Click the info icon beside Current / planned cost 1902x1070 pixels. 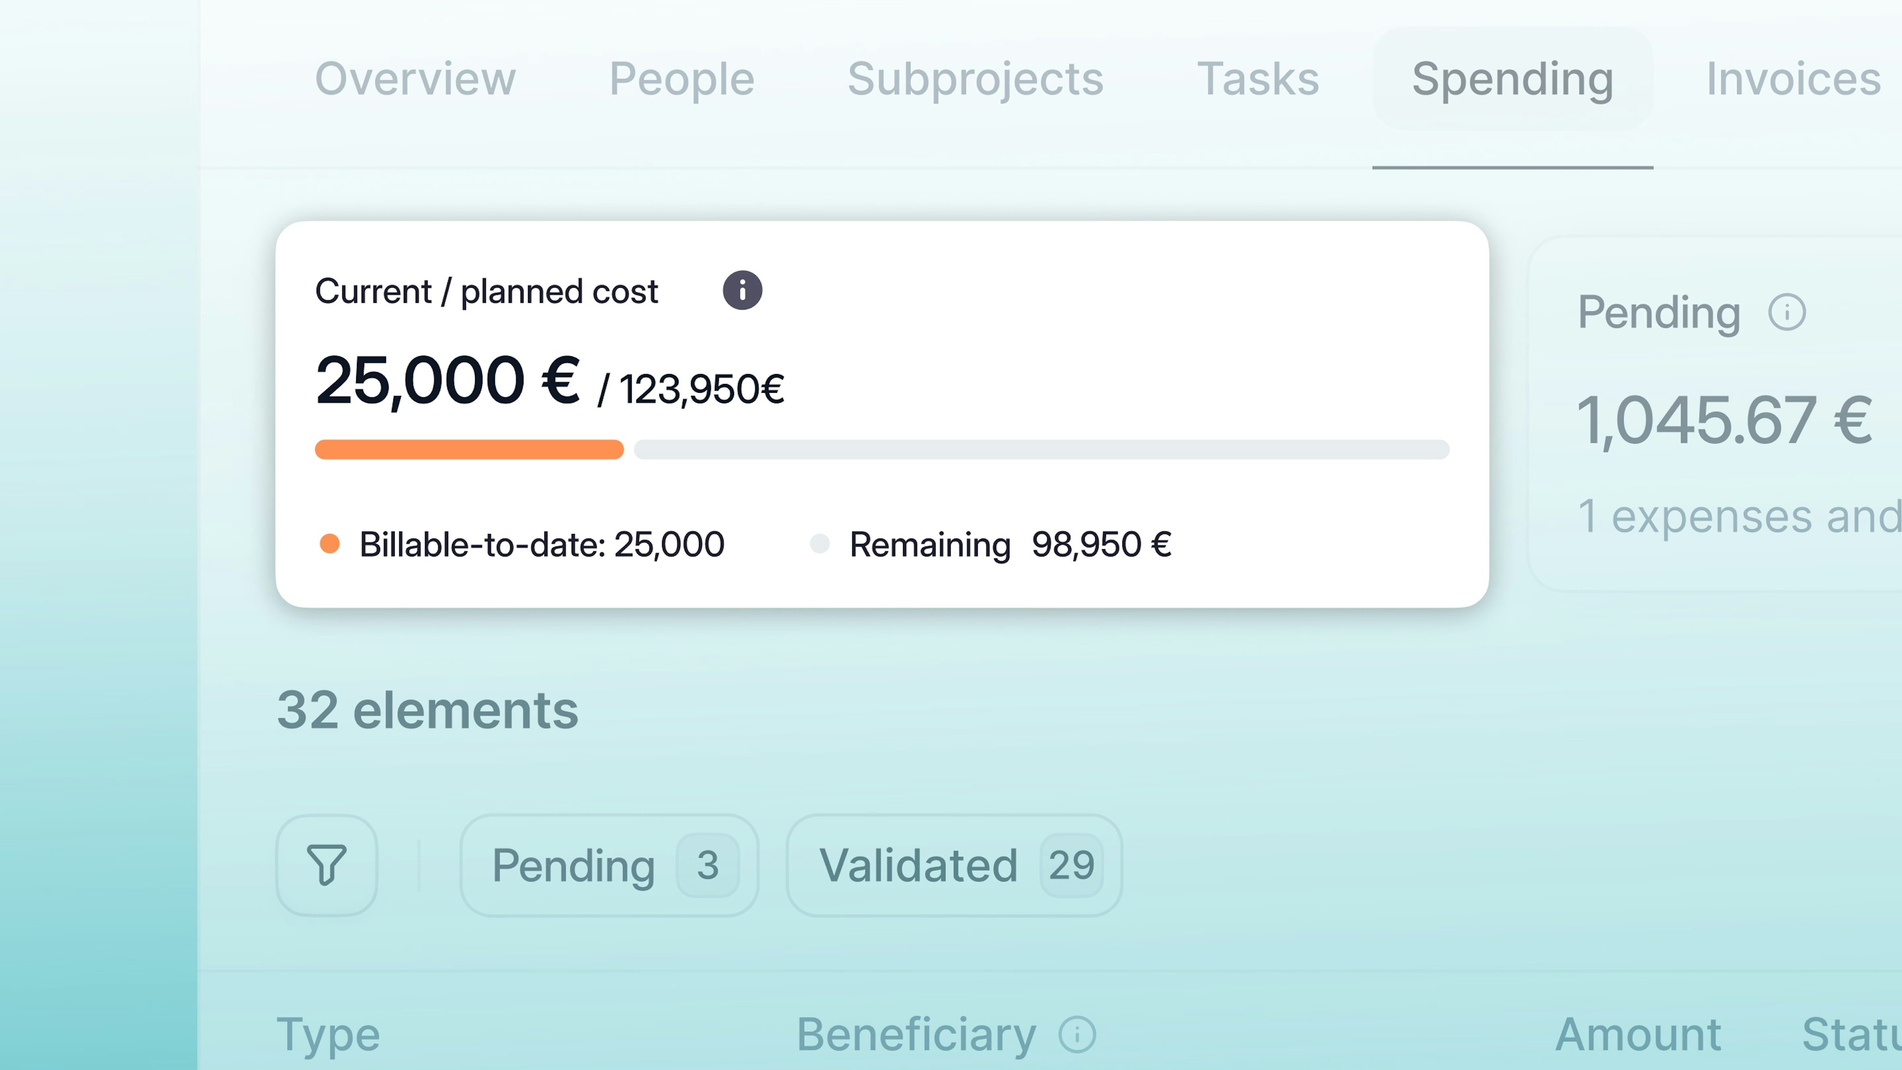click(742, 290)
